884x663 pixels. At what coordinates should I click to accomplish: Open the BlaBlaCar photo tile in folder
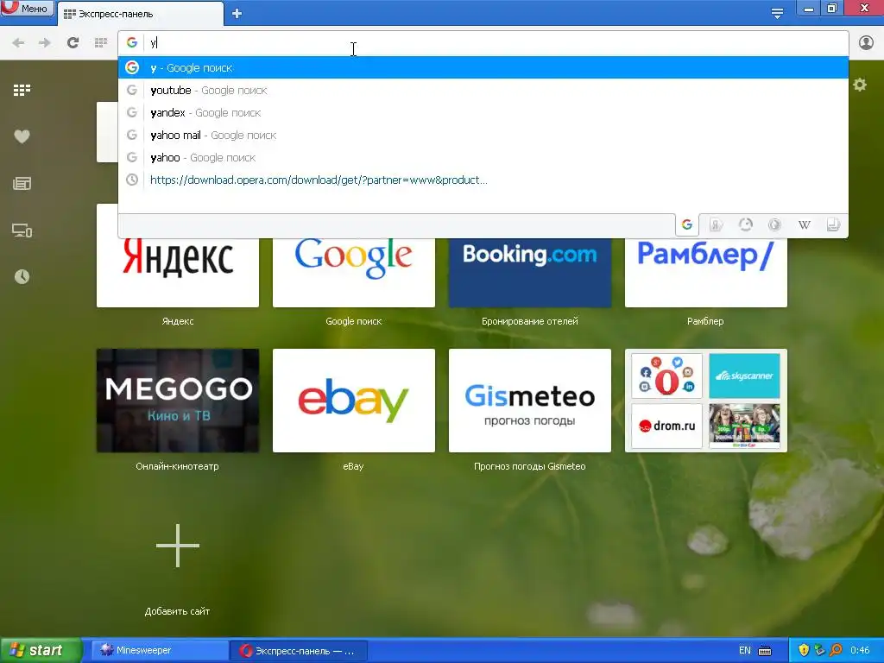tap(744, 426)
